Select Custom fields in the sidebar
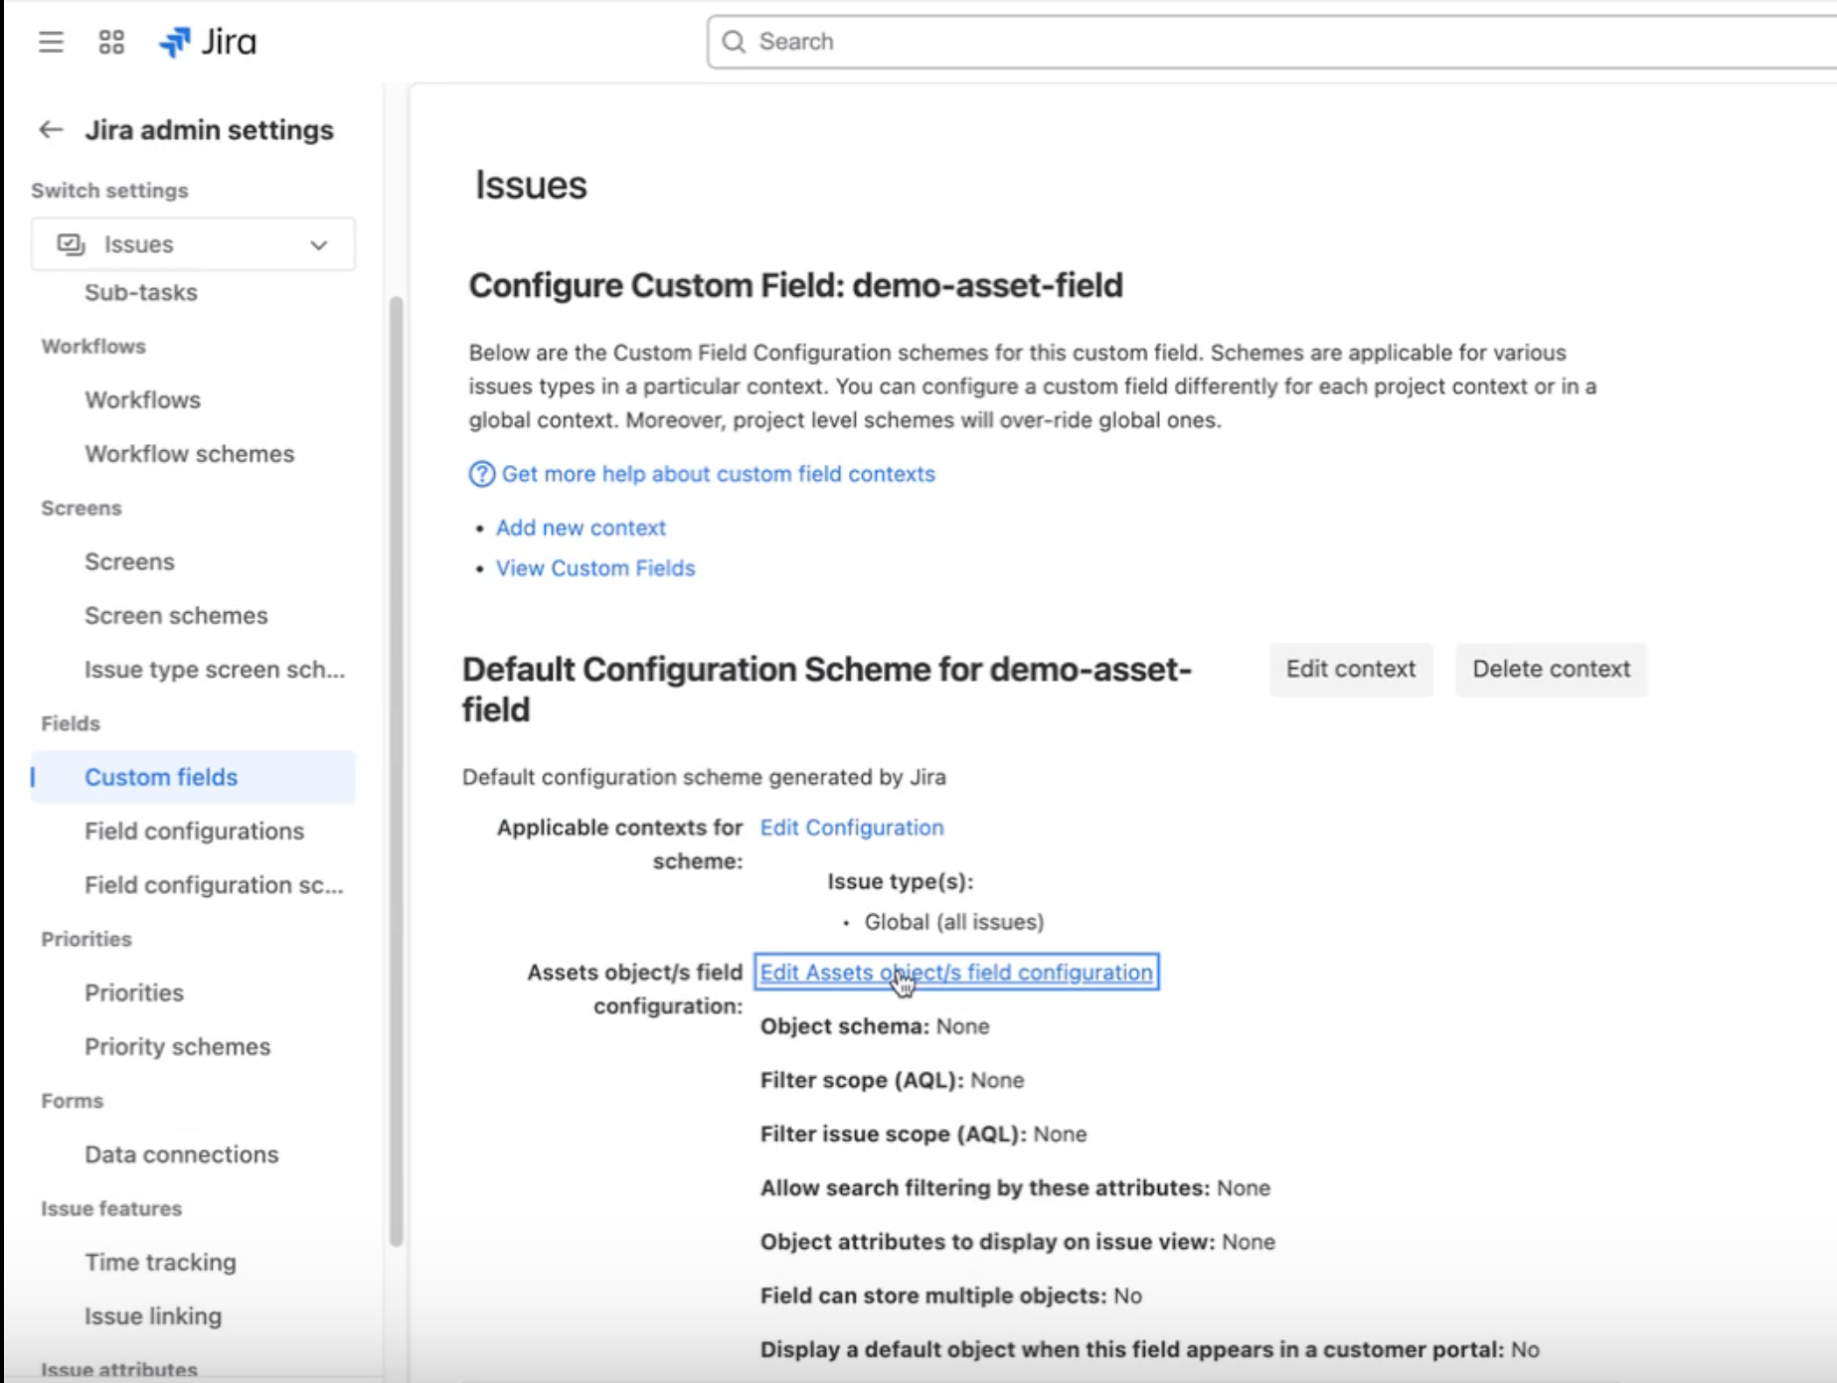This screenshot has width=1837, height=1383. pyautogui.click(x=161, y=777)
